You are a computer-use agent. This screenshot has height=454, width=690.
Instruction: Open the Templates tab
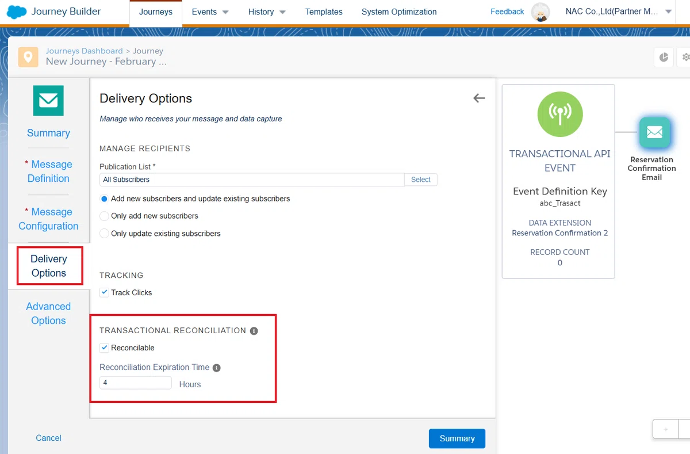324,12
